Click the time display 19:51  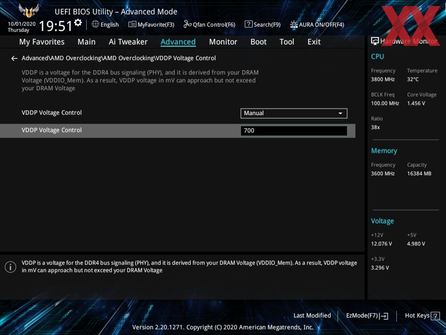tap(55, 26)
